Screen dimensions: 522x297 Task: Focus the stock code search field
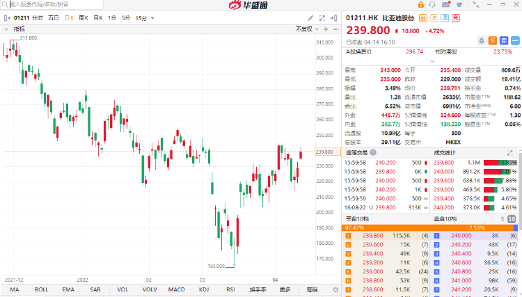pos(56,4)
